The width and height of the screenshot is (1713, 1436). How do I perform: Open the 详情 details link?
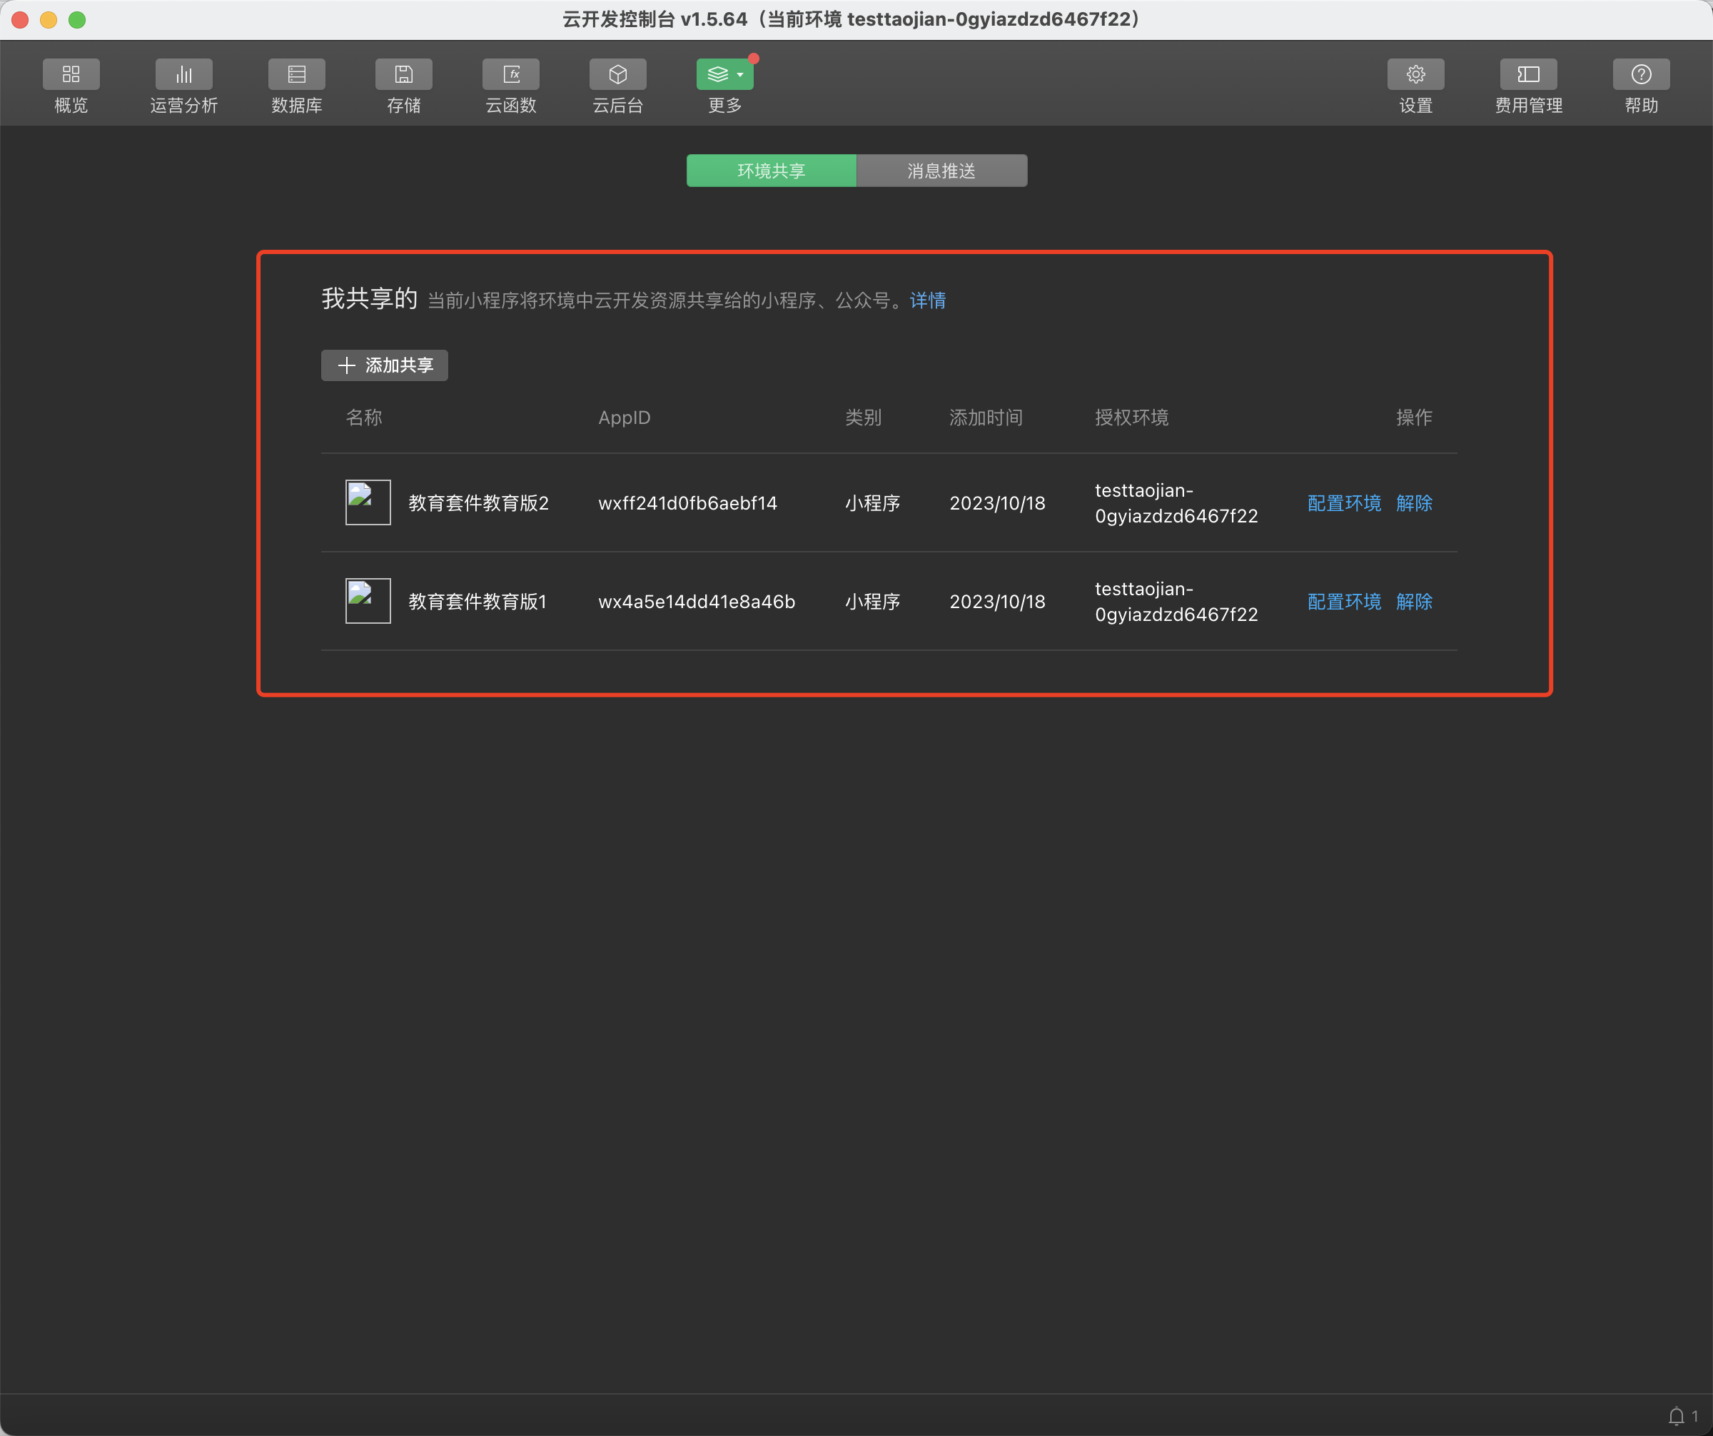pyautogui.click(x=927, y=300)
